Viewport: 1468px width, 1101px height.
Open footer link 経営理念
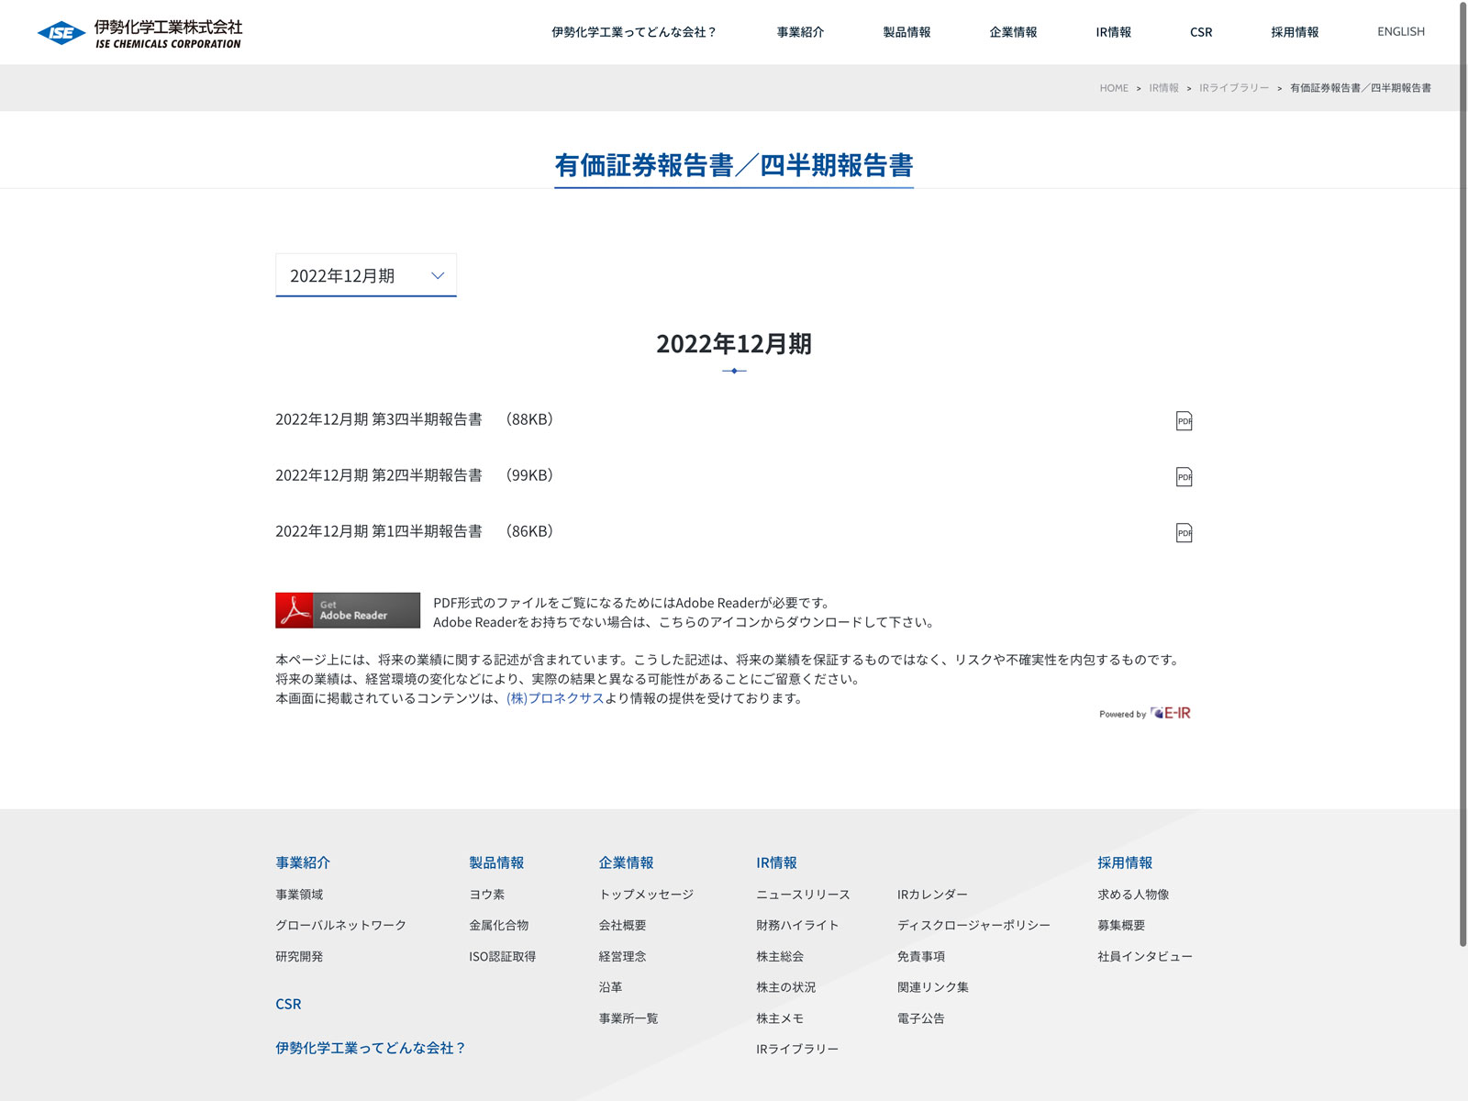pyautogui.click(x=622, y=956)
